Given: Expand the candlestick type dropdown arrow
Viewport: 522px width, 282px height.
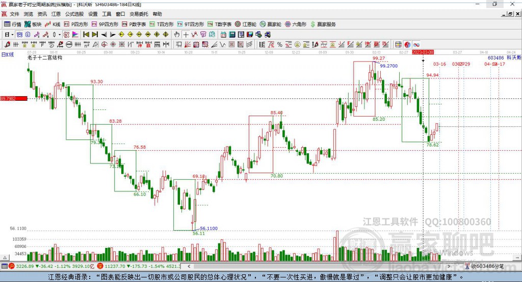Looking at the screenshot, I should pyautogui.click(x=60, y=34).
